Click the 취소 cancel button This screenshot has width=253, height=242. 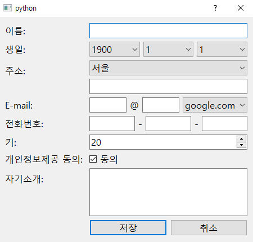tap(209, 228)
